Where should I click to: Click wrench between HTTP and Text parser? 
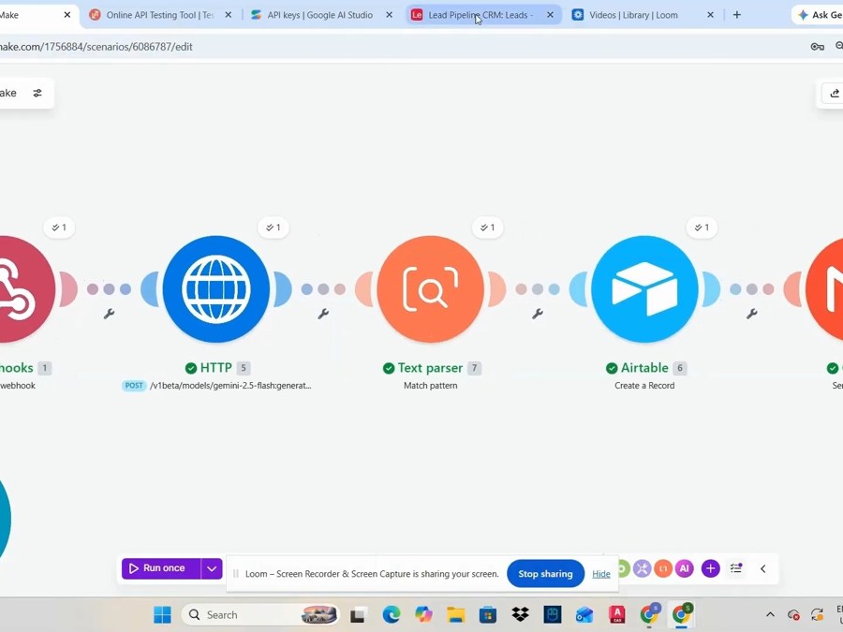323,314
